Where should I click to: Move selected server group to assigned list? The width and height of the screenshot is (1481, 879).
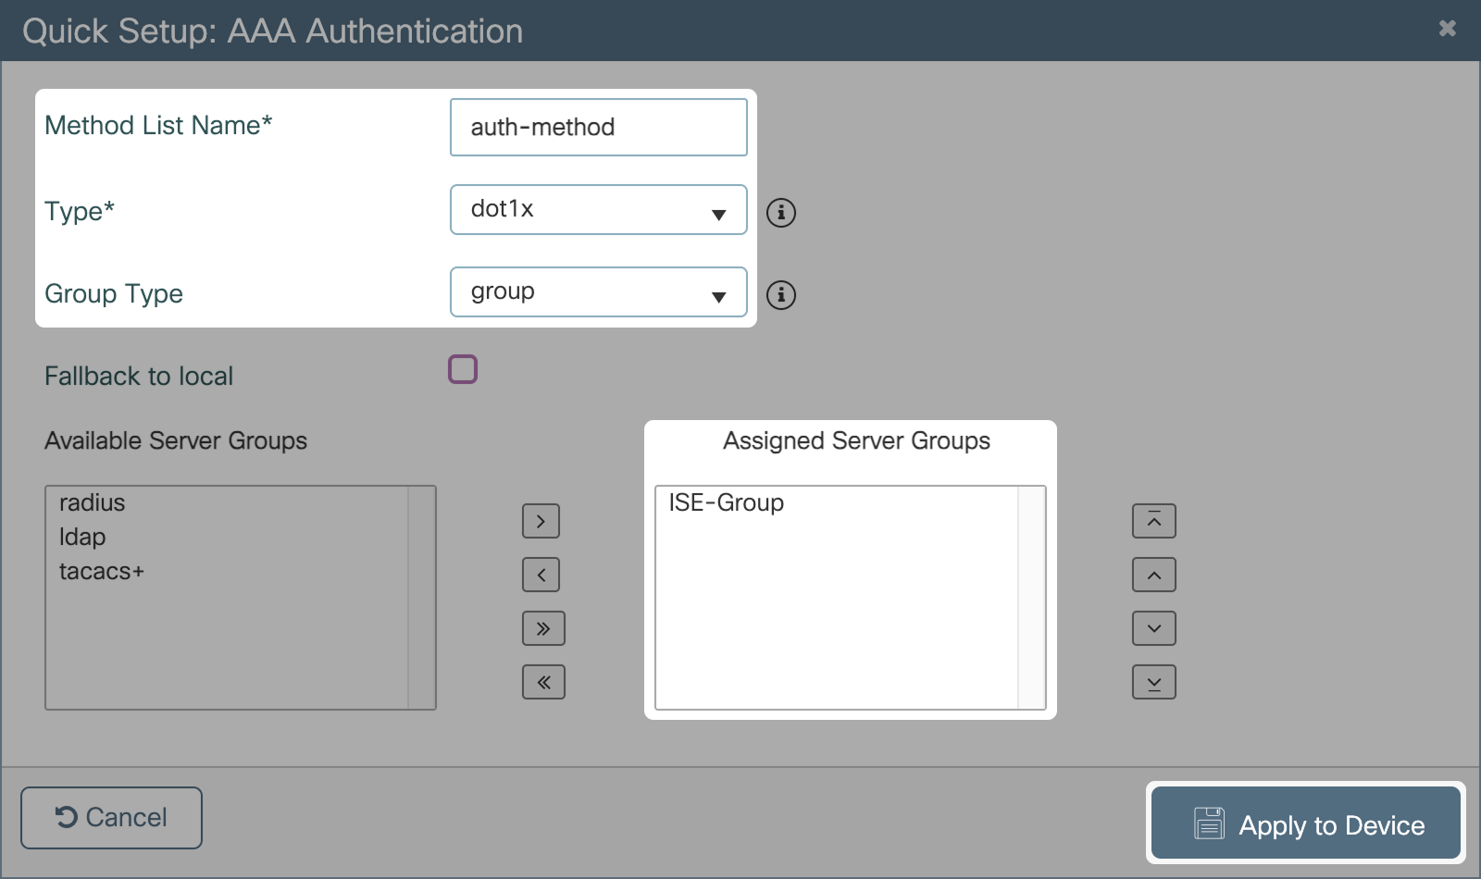(x=541, y=521)
